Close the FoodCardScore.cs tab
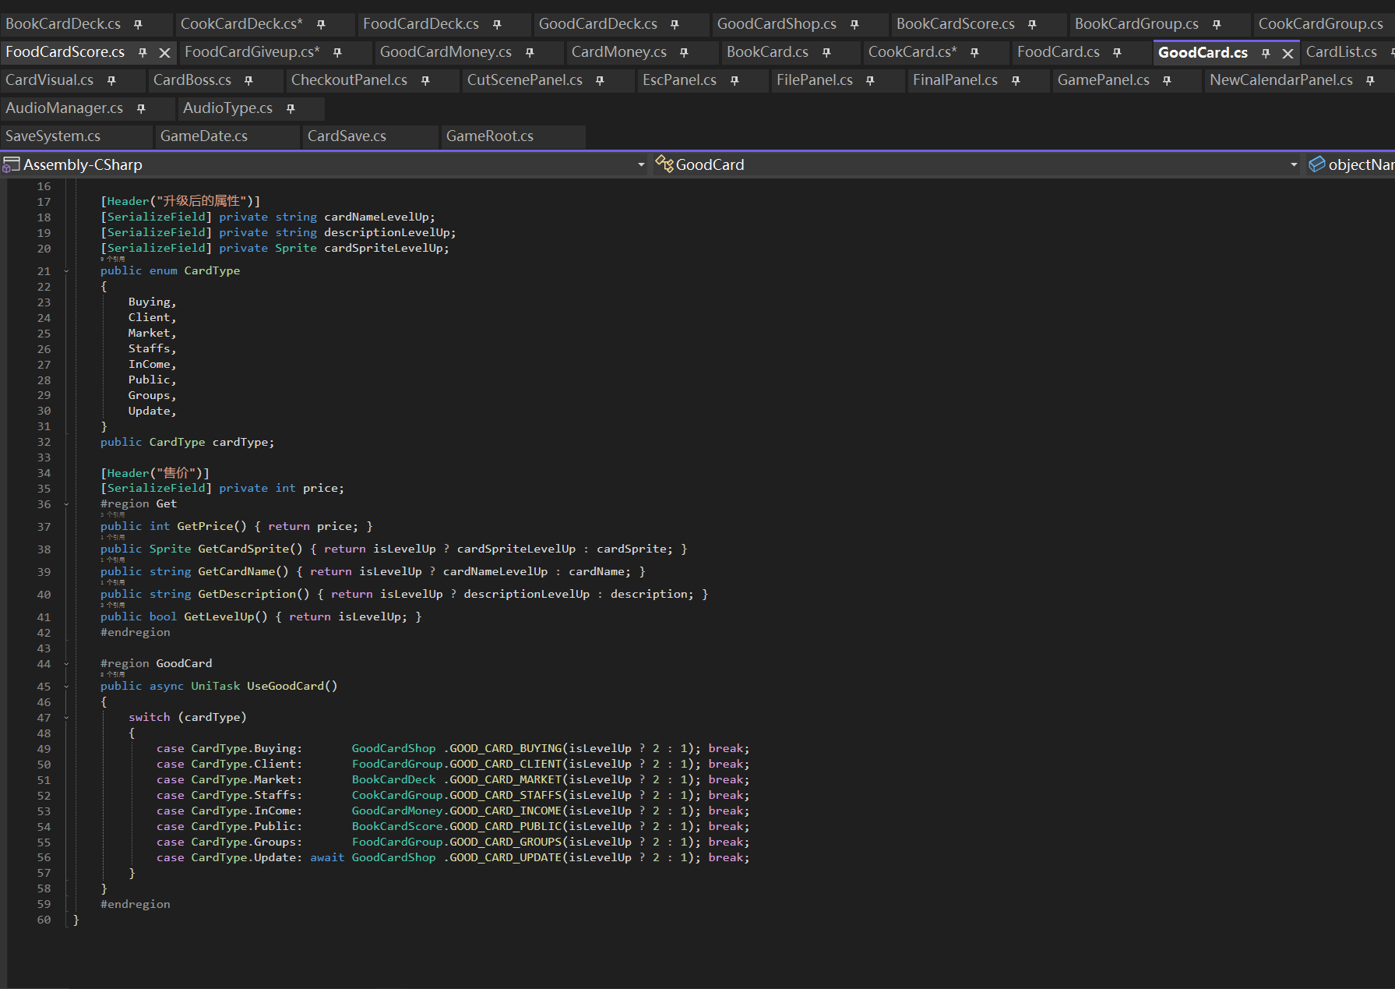The image size is (1395, 989). [164, 53]
